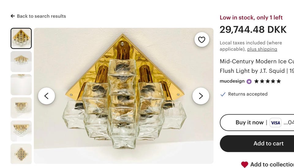294x168 pixels.
Task: Open the plus shipping link
Action: [262, 49]
